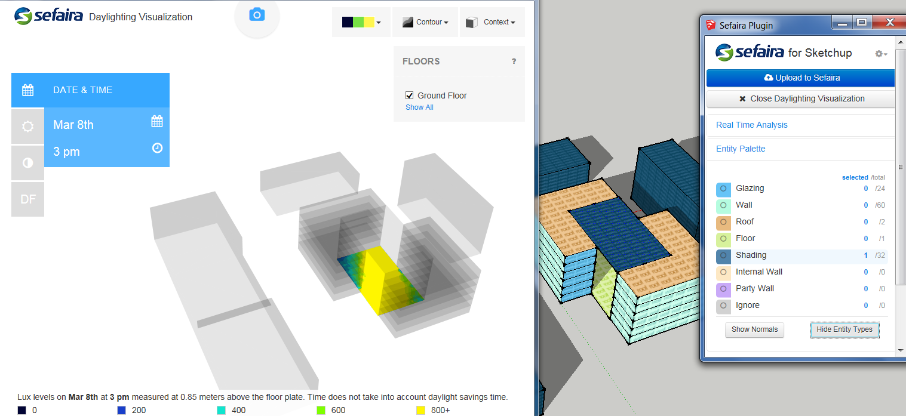The height and width of the screenshot is (416, 906).
Task: Open the Entity Palette section
Action: pyautogui.click(x=741, y=149)
